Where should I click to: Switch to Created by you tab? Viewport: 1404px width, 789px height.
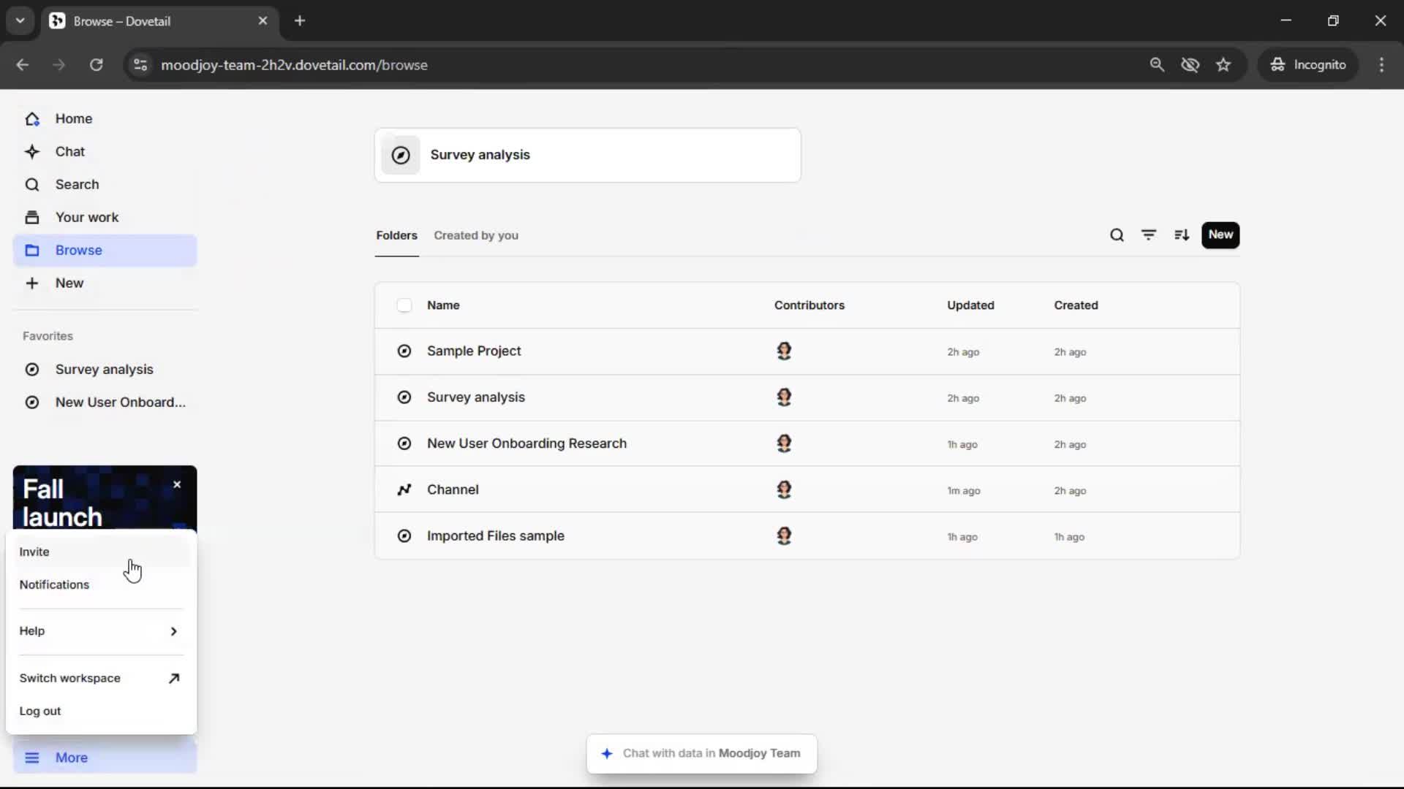[x=476, y=235]
